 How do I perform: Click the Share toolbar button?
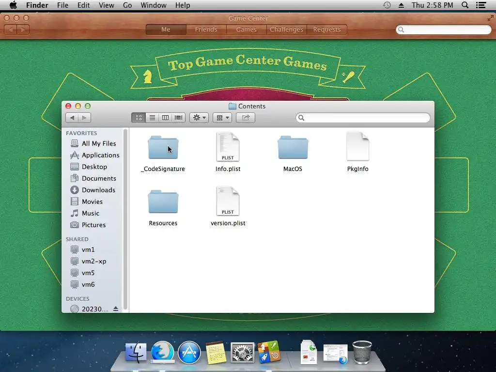coord(246,118)
